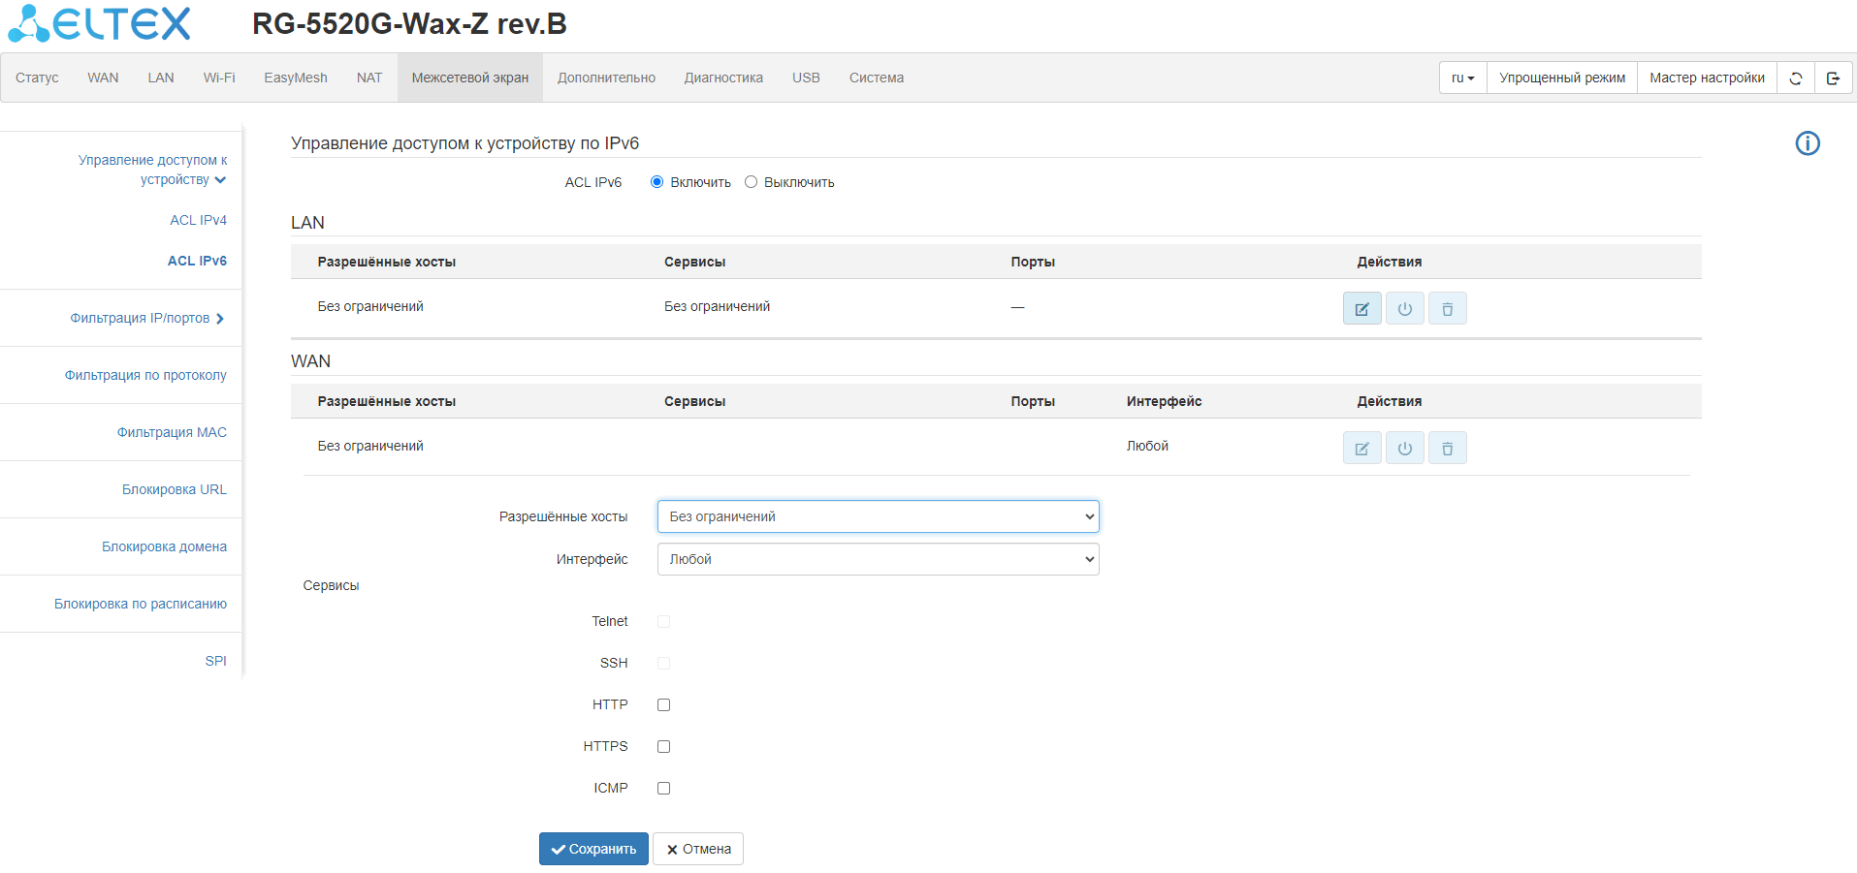Edit the LAN access rule
The image size is (1857, 873).
pyautogui.click(x=1361, y=309)
